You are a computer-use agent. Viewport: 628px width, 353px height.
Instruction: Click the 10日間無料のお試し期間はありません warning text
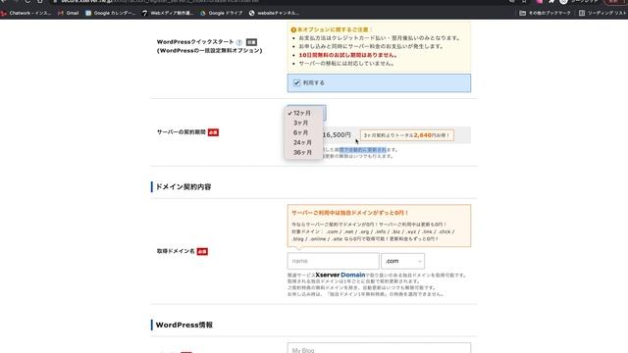click(347, 55)
